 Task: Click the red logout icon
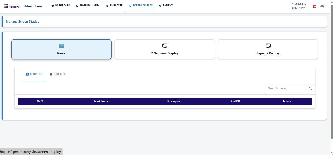click(315, 6)
